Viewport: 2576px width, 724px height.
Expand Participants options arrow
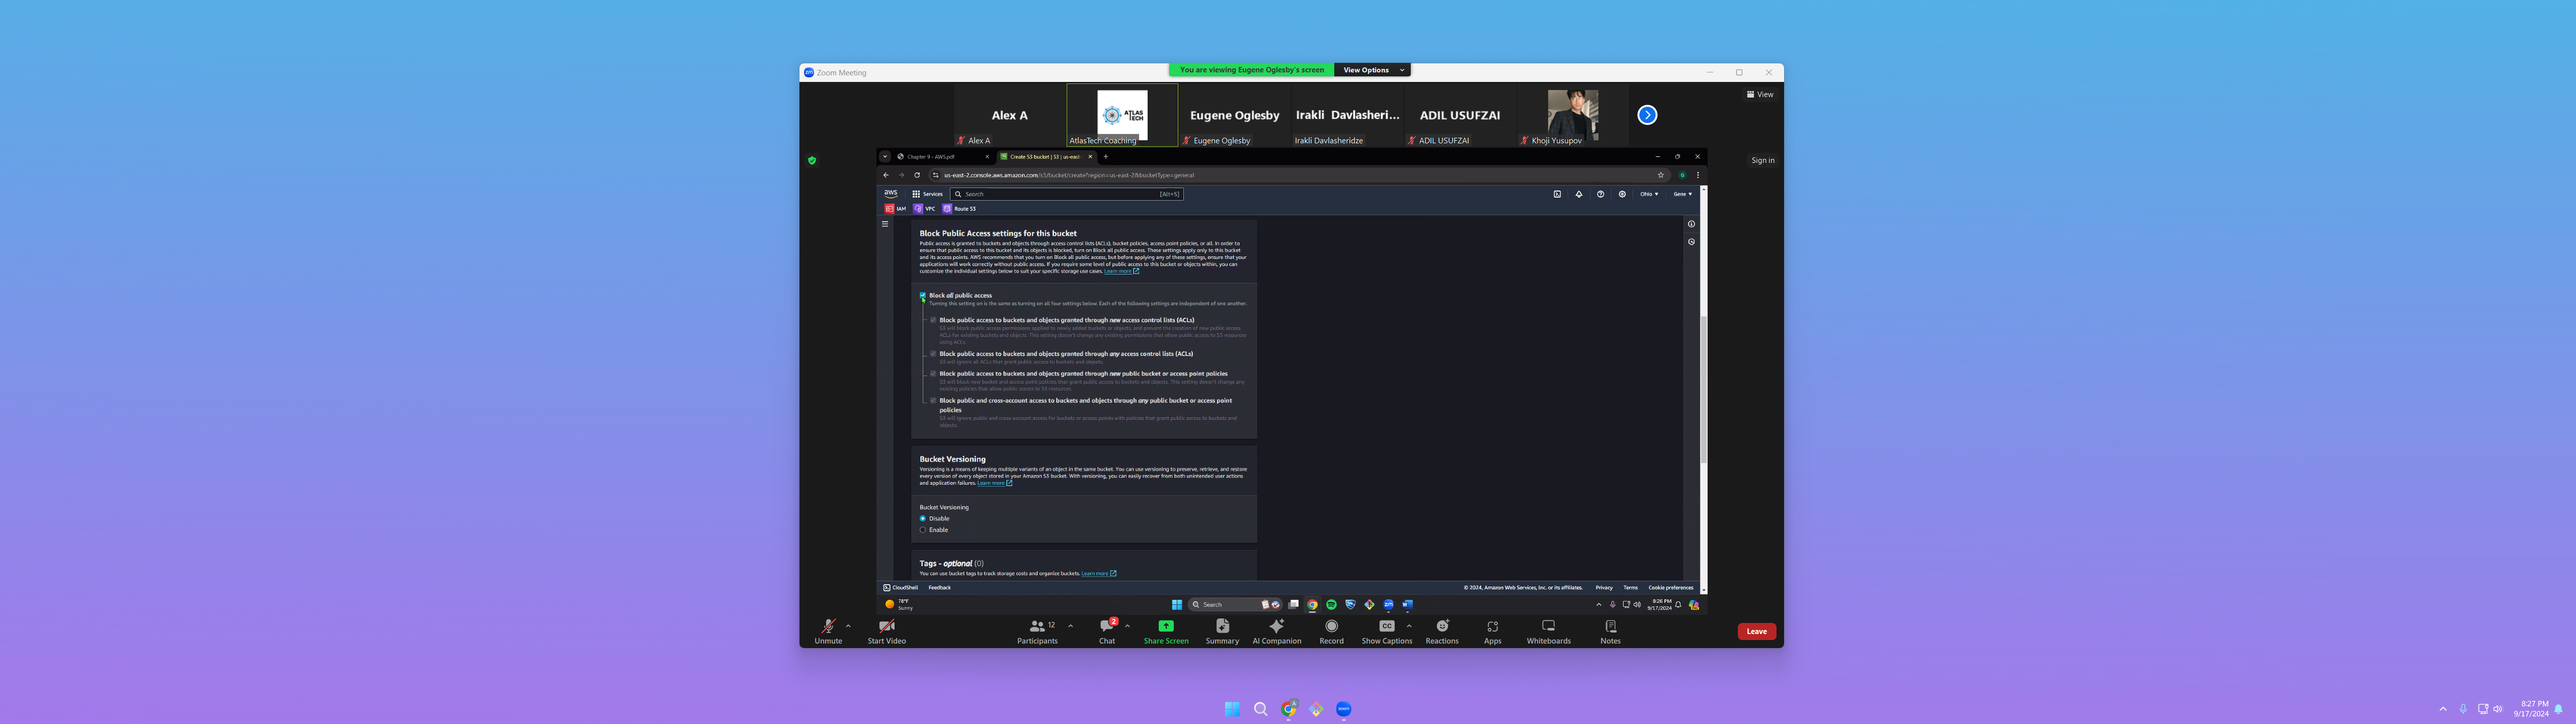[x=1070, y=626]
